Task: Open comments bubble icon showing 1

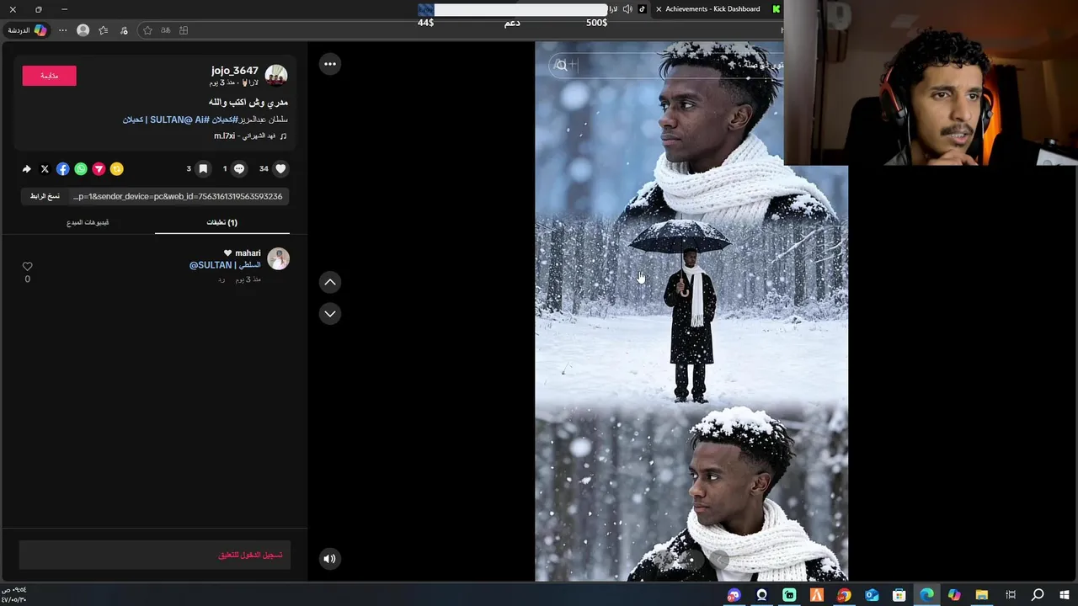Action: [239, 169]
